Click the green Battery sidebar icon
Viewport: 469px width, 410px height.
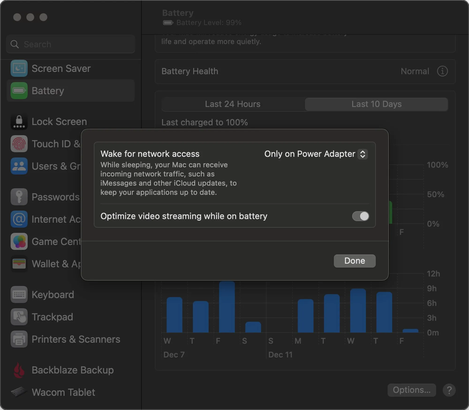[19, 91]
